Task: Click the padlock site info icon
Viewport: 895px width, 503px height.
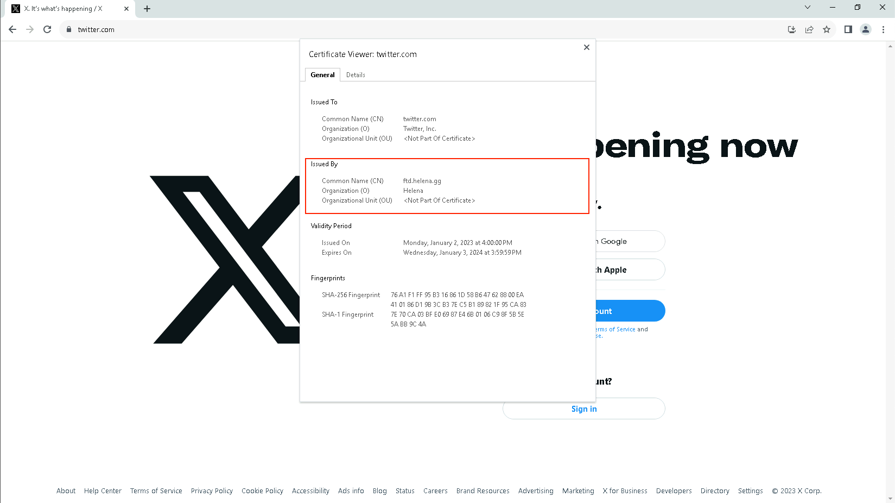Action: [69, 29]
